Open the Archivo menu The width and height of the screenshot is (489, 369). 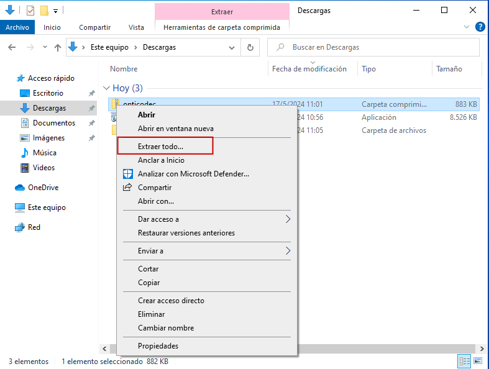17,27
